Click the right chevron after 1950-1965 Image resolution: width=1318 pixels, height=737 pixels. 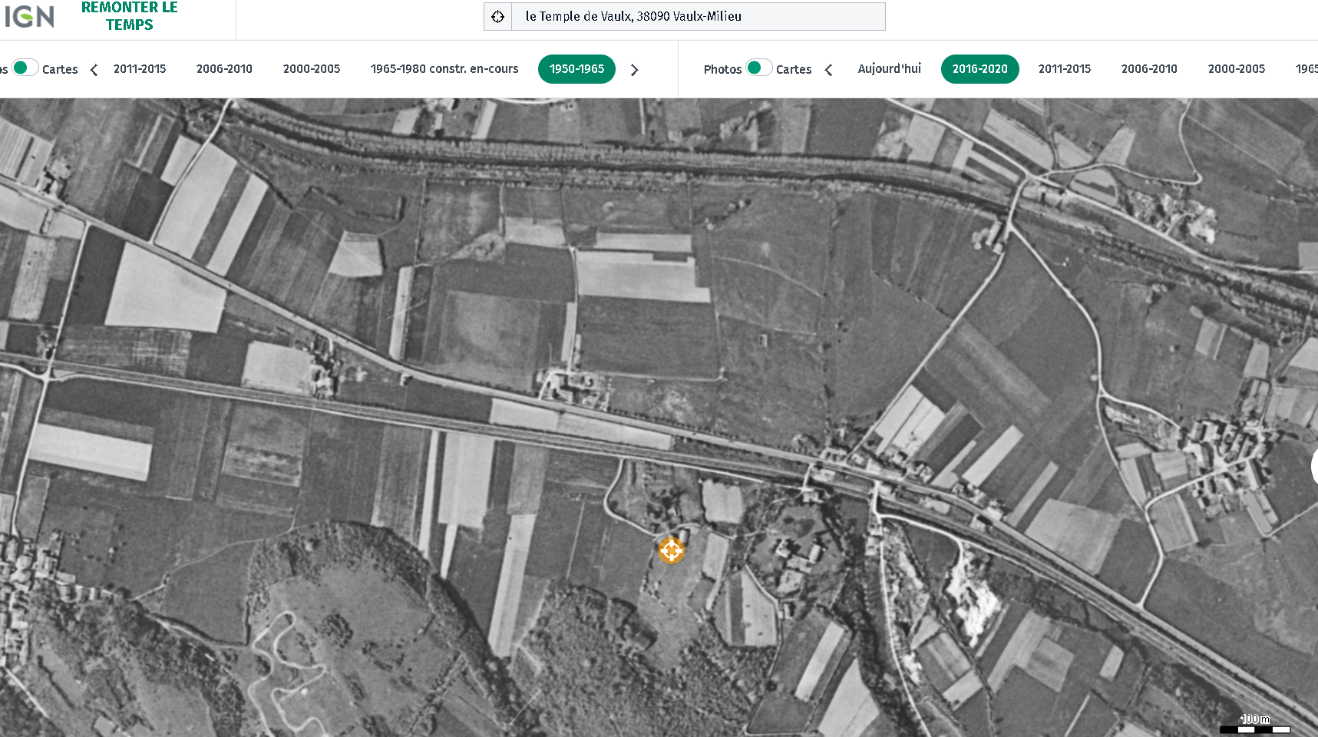click(634, 70)
